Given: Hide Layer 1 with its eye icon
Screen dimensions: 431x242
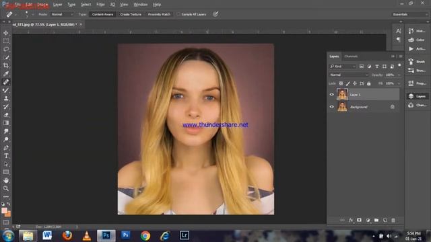Looking at the screenshot, I should 332,94.
